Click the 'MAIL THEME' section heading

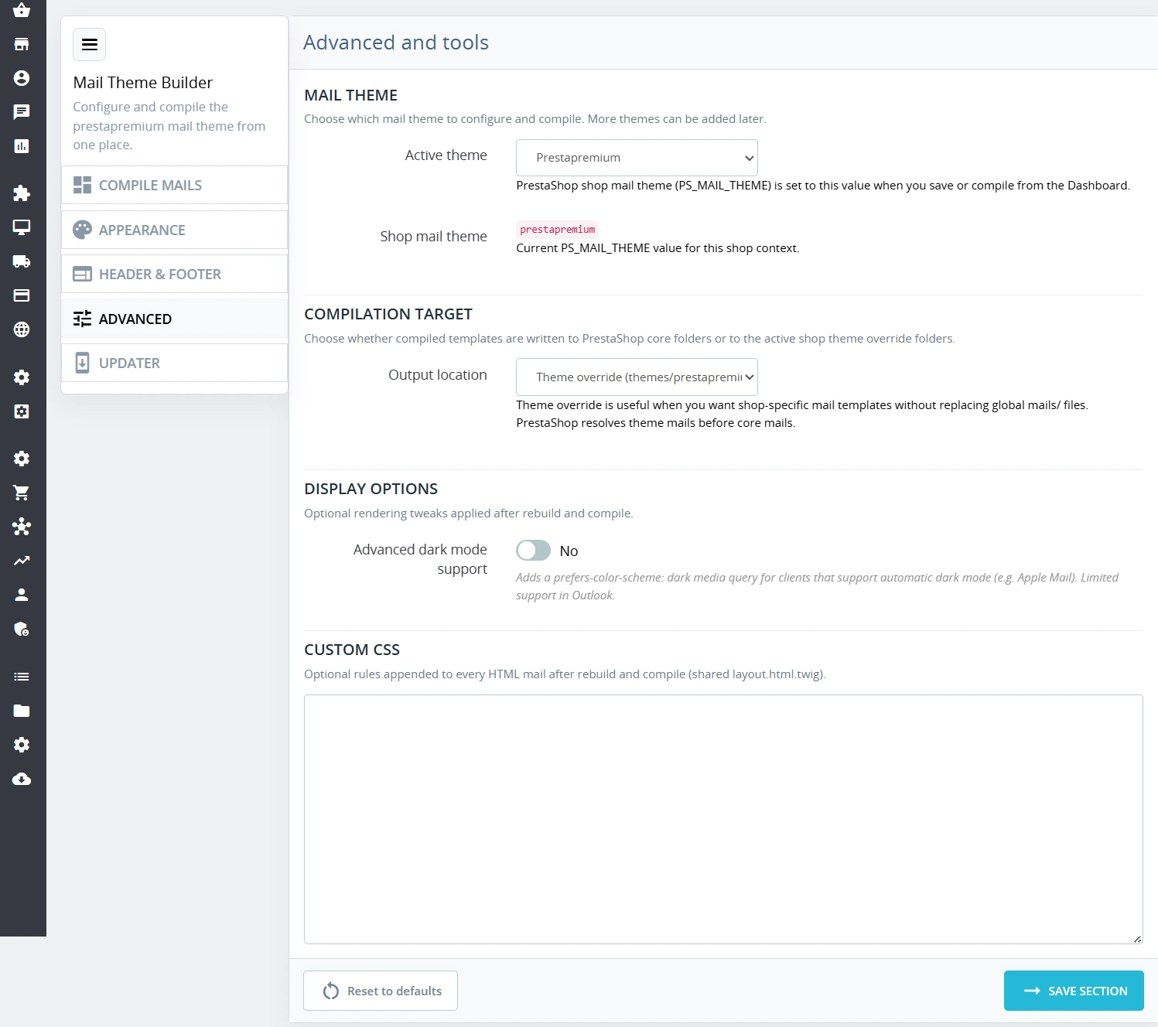pyautogui.click(x=351, y=95)
